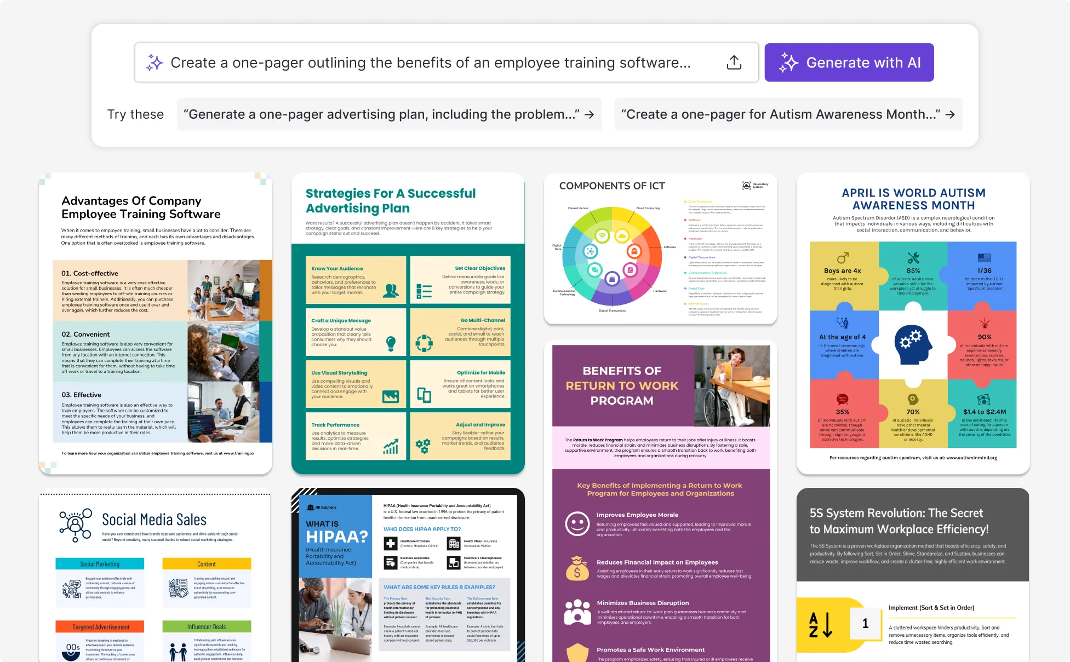The image size is (1070, 662).
Task: Click the arrow on the advertising plan suggestion
Action: point(590,114)
